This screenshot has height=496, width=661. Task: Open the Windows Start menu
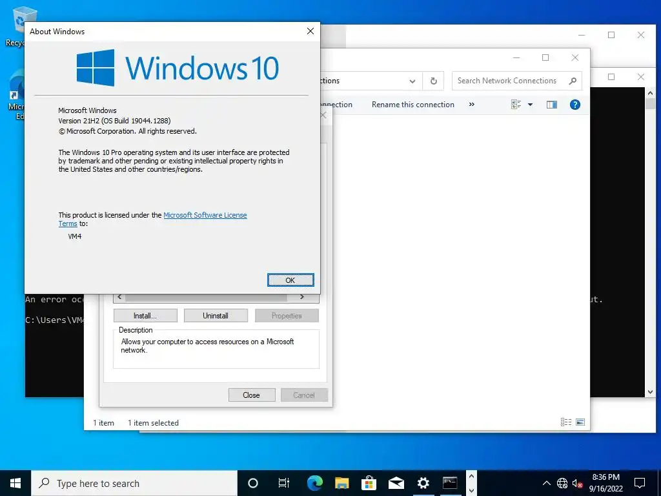[x=15, y=483]
